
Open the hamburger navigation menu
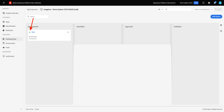4,3
